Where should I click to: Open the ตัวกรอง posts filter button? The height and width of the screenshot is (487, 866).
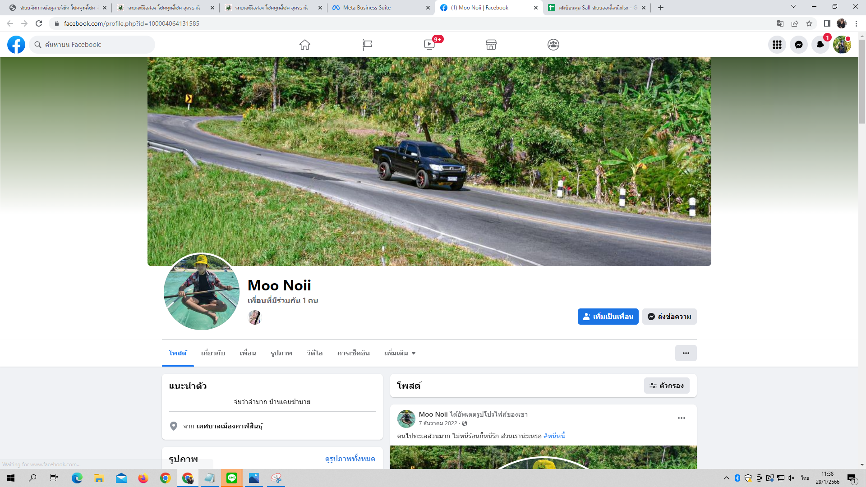point(666,386)
